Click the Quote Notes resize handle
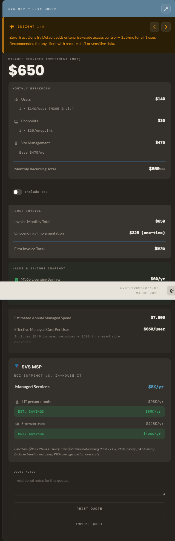This screenshot has width=175, height=541. click(164, 494)
